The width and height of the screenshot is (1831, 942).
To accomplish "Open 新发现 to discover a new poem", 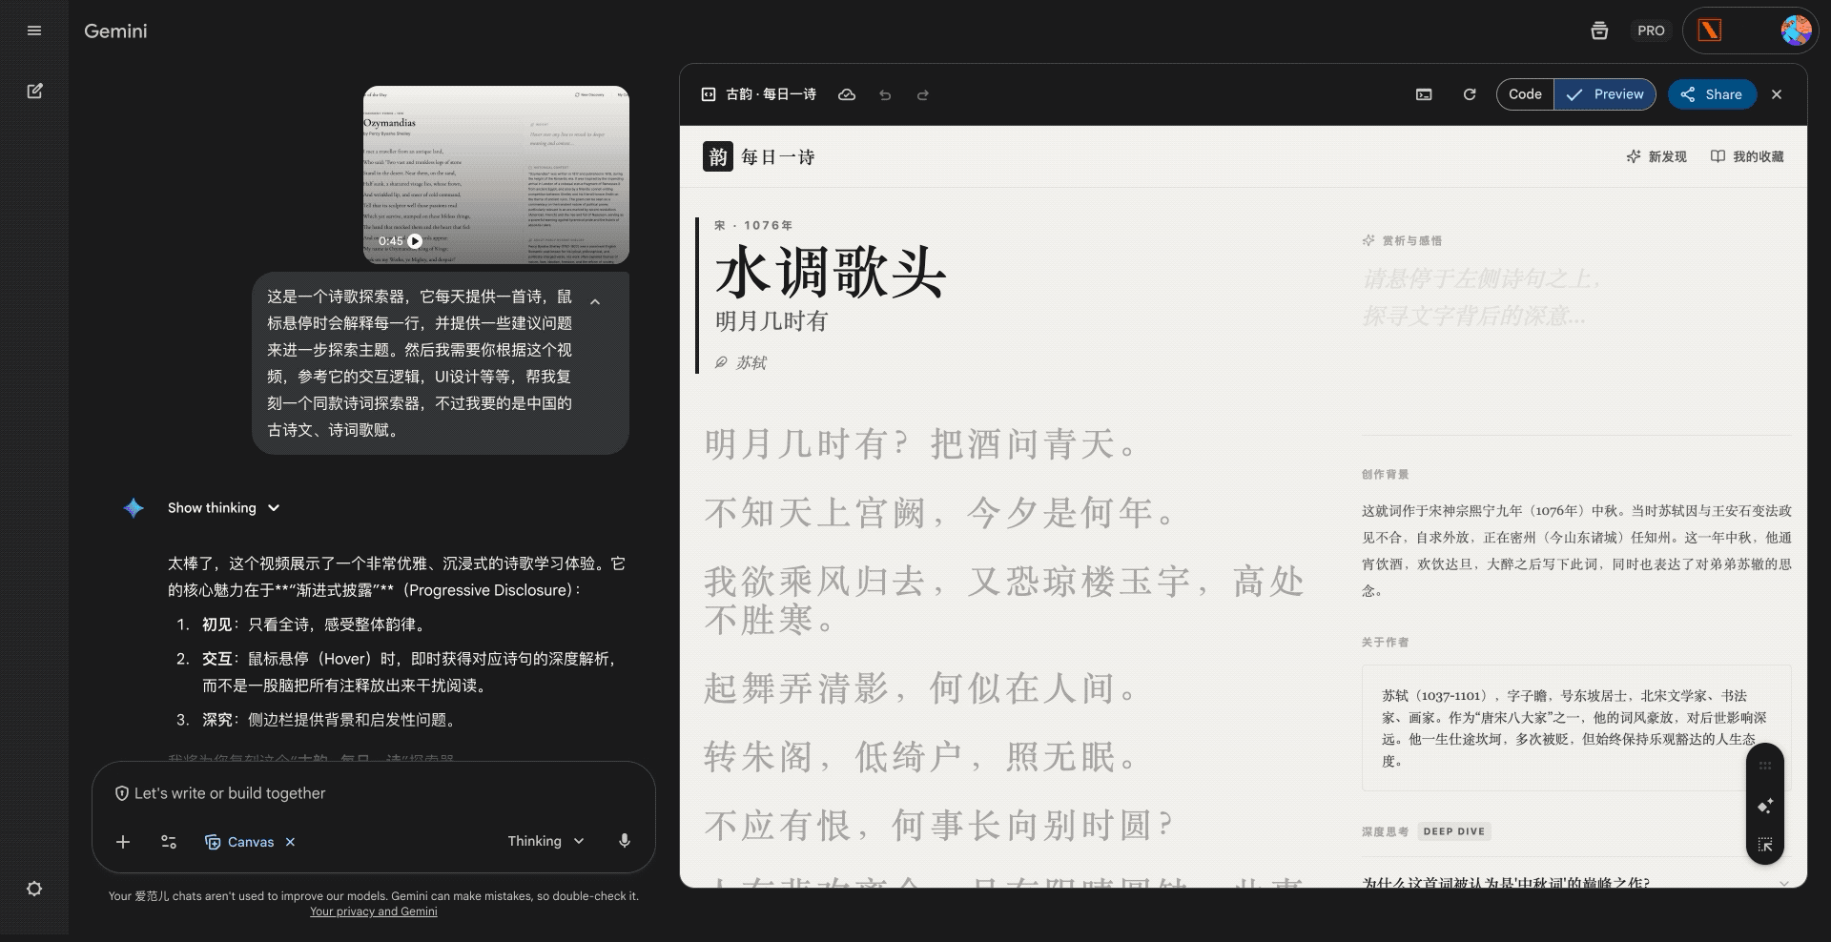I will 1656,156.
